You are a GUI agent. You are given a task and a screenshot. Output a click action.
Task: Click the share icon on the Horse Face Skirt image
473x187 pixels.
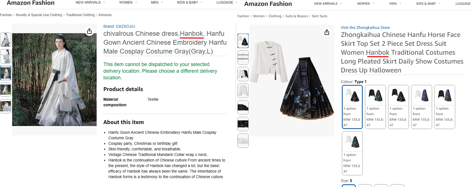pos(326,32)
